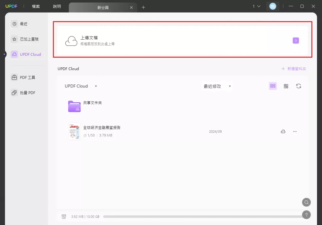322x225 pixels.
Task: Click the 3.79 MB file size
Action: coord(106,135)
